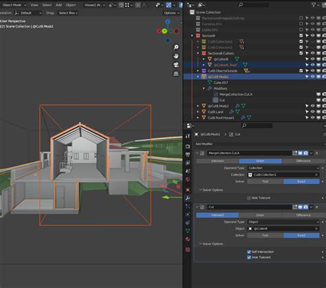
Task: Open the Object Data green triangle tab
Action: (x=188, y=231)
